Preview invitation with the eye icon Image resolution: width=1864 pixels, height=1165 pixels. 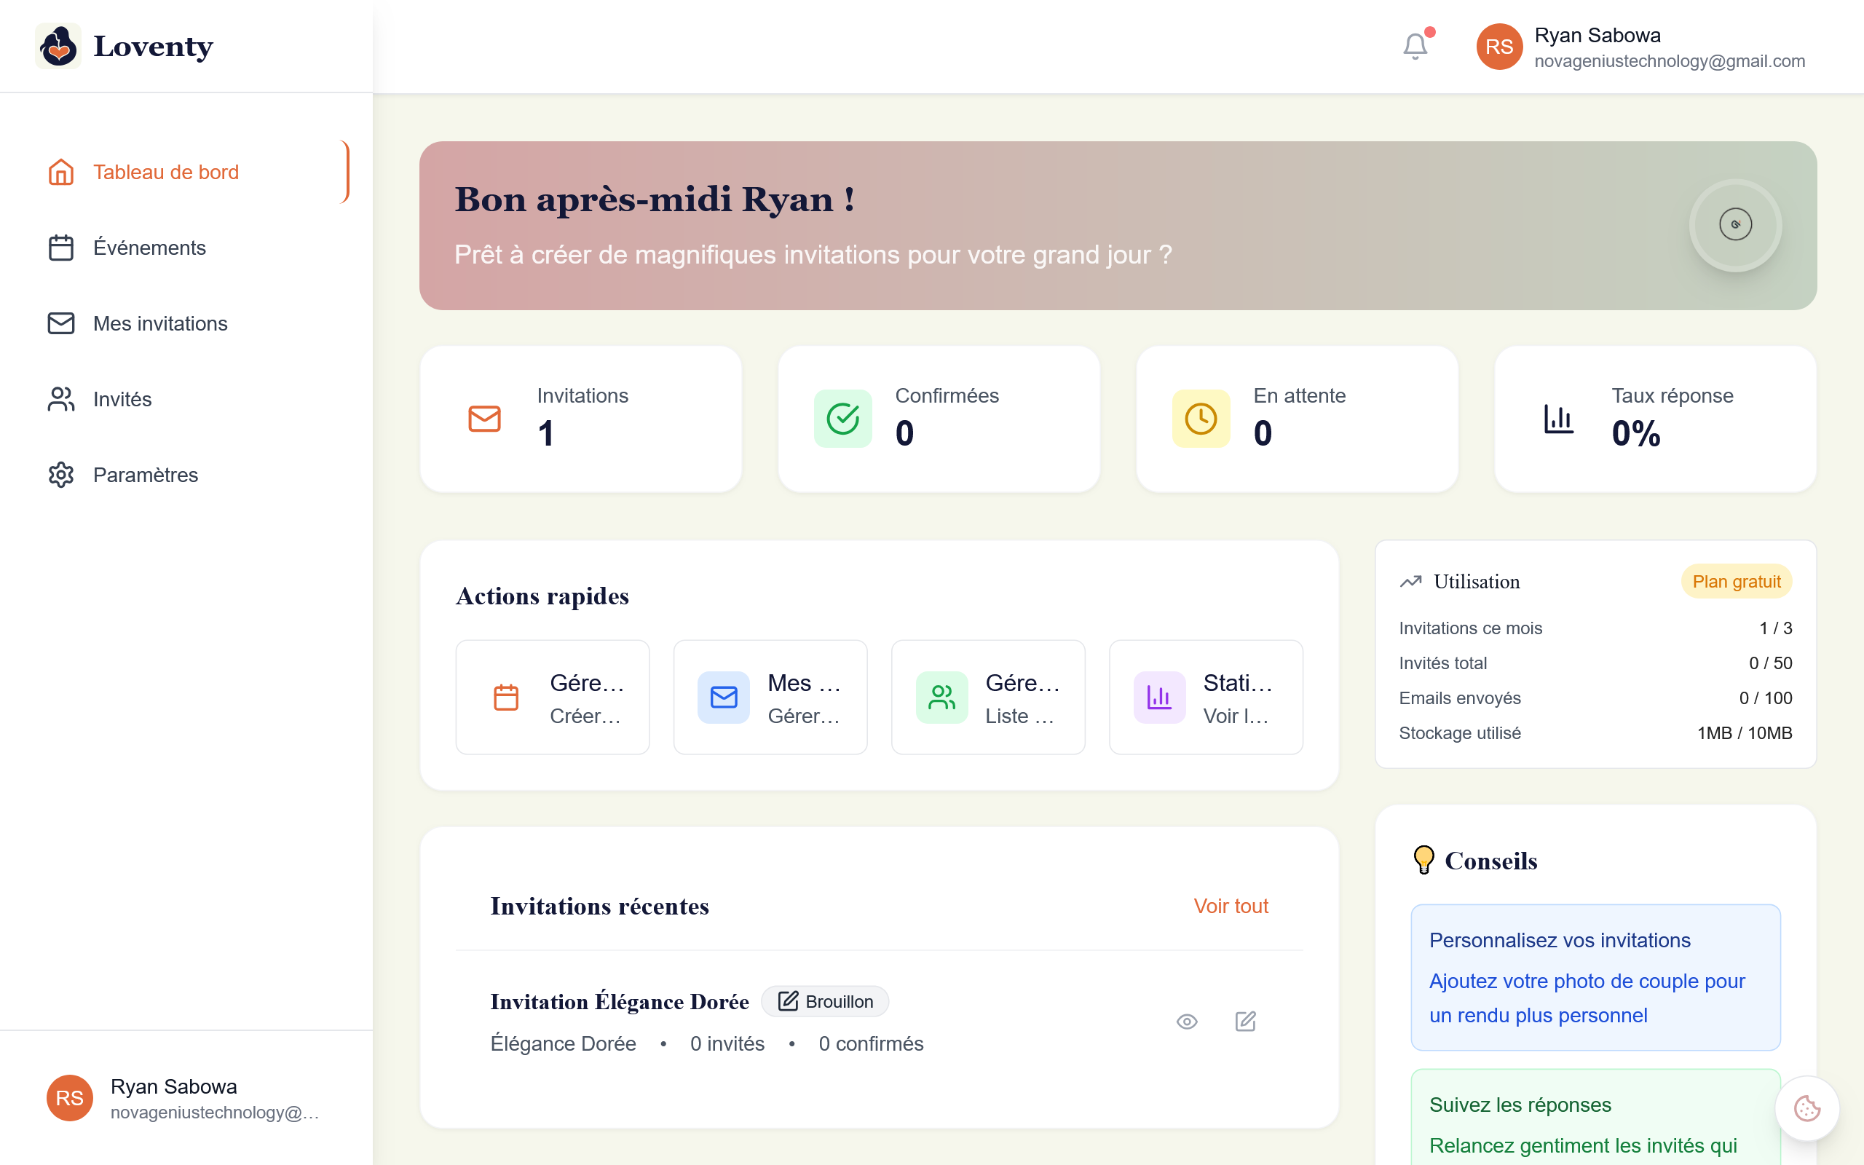tap(1187, 1022)
